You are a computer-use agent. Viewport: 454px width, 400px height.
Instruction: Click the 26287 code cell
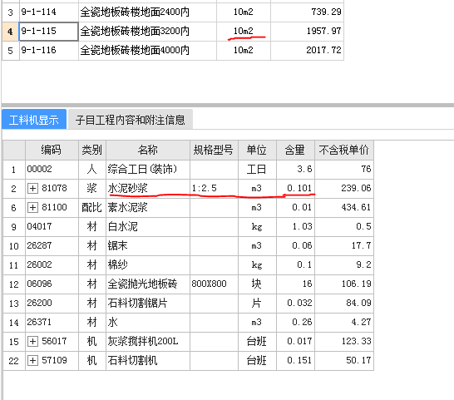52,246
